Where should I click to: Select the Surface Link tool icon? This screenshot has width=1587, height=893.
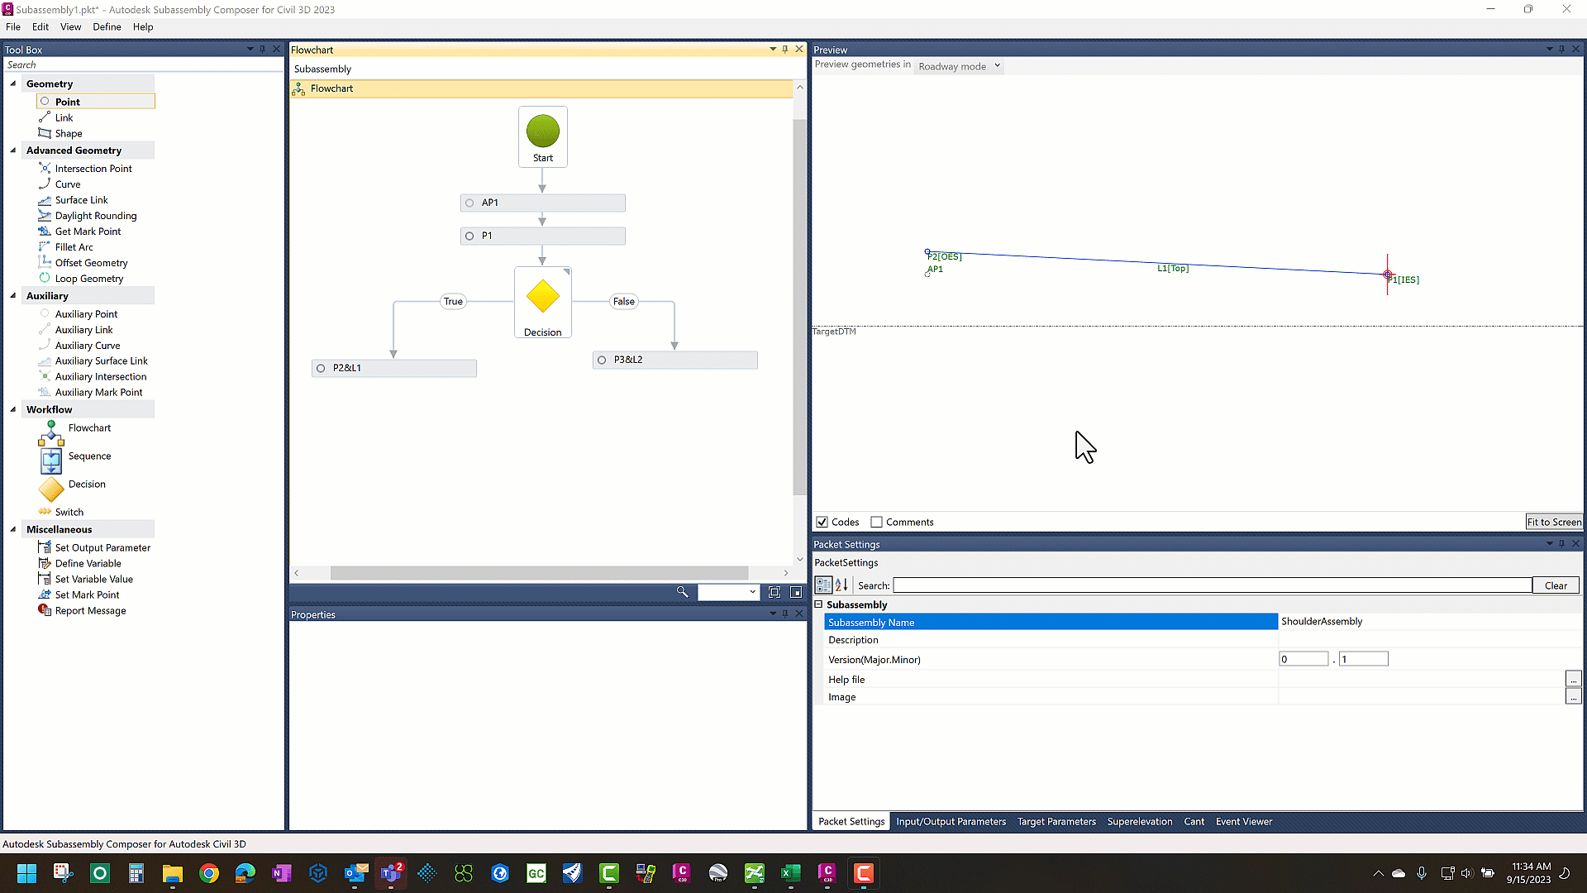45,200
